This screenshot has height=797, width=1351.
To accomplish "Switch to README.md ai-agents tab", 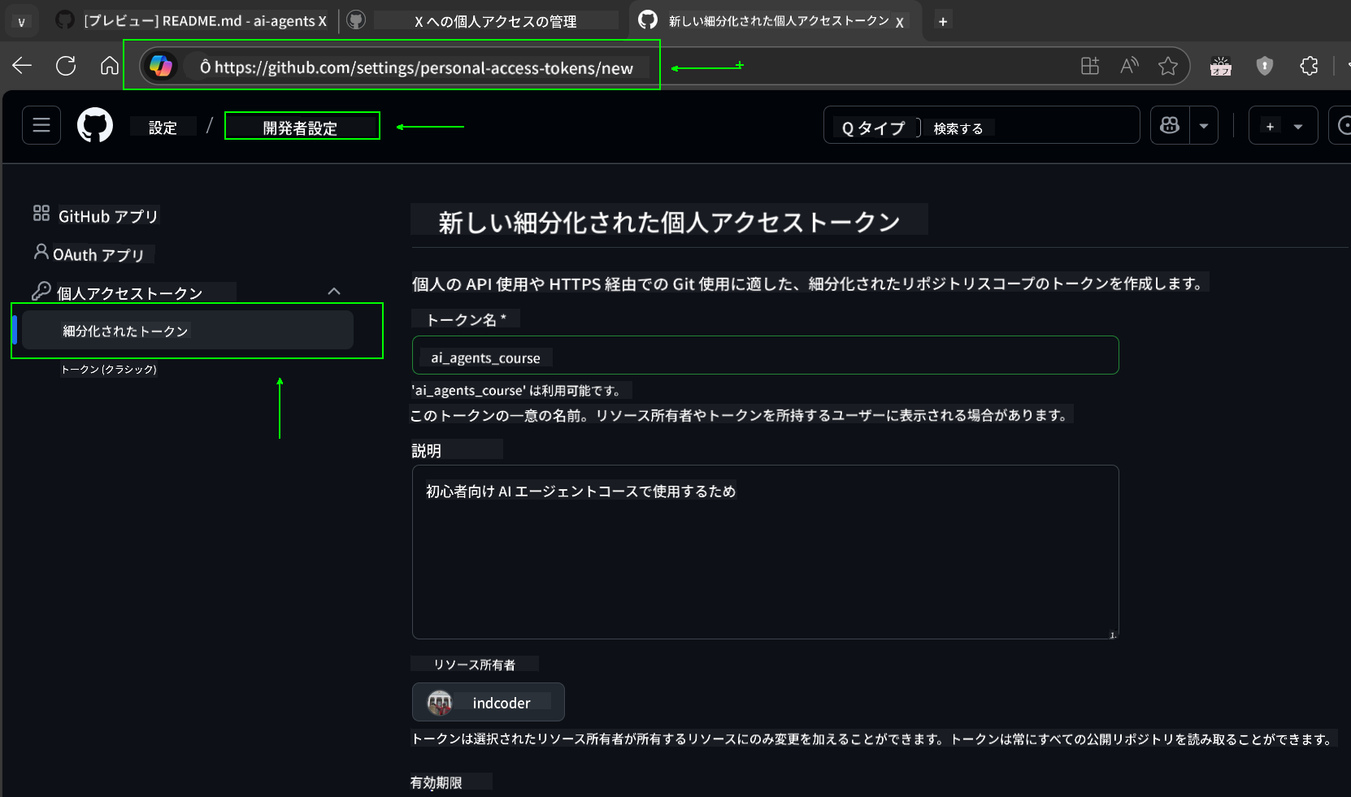I will tap(192, 21).
